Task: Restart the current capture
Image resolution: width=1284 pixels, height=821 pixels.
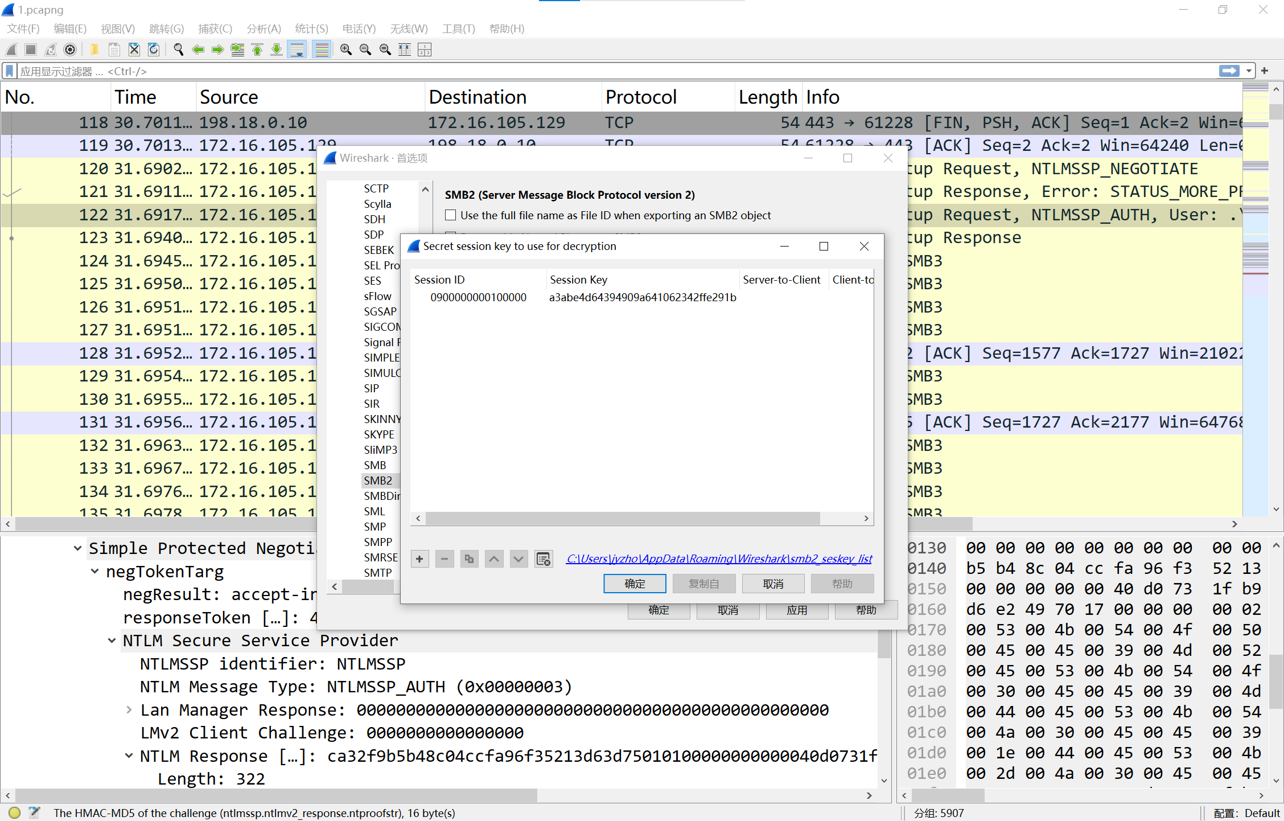Action: click(x=51, y=50)
